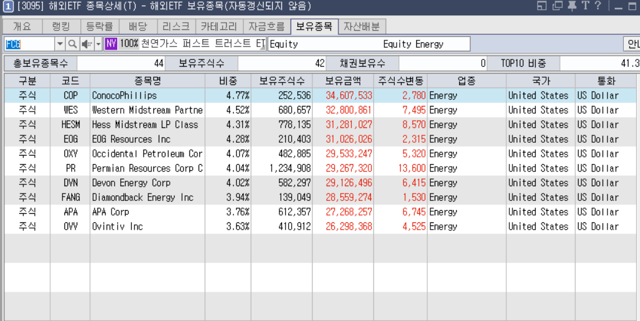The height and width of the screenshot is (321, 640).
Task: Switch to the 리스크 tab
Action: coord(176,26)
